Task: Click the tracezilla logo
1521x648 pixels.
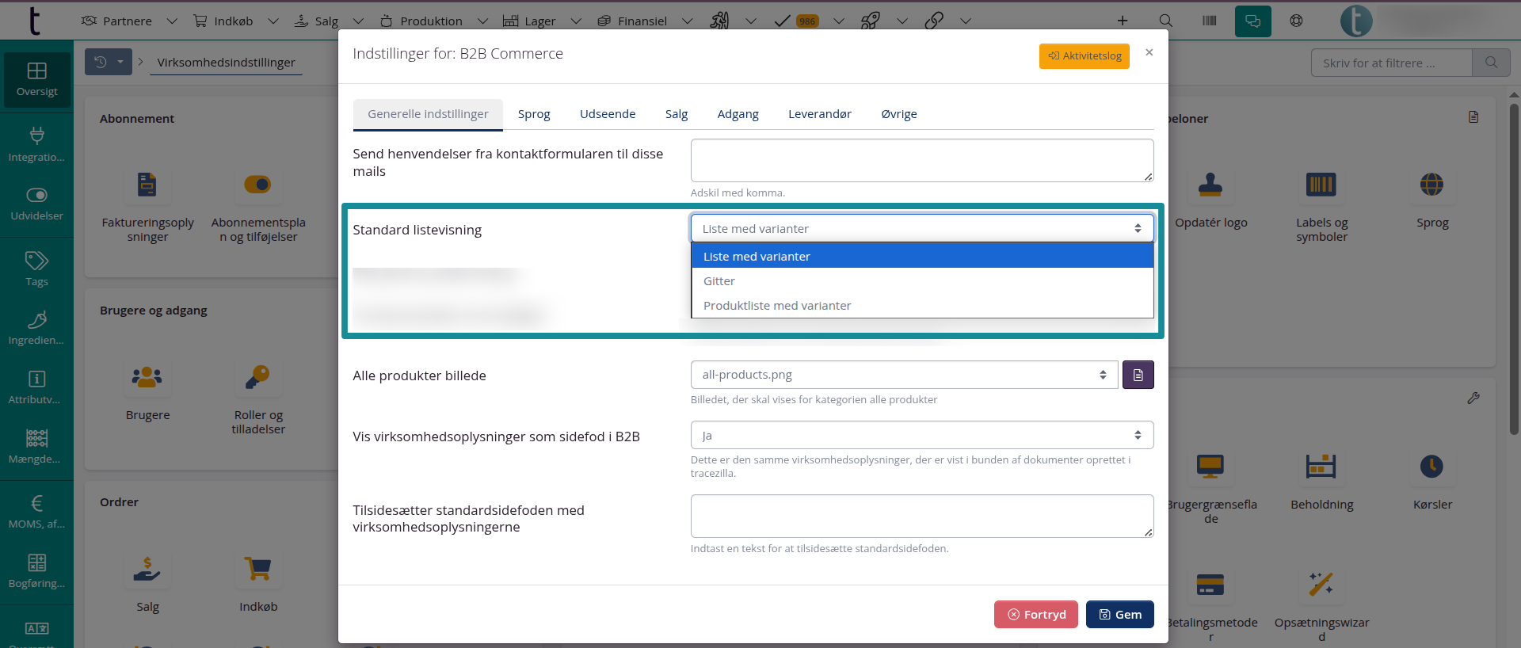Action: 34,21
